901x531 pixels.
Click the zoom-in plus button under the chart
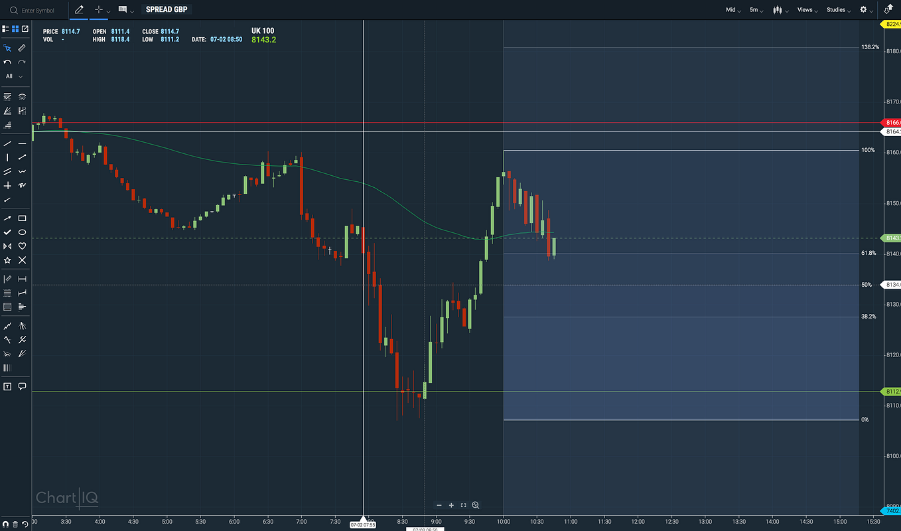tap(452, 505)
